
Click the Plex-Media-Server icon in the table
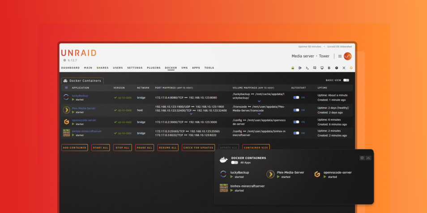pyautogui.click(x=66, y=109)
